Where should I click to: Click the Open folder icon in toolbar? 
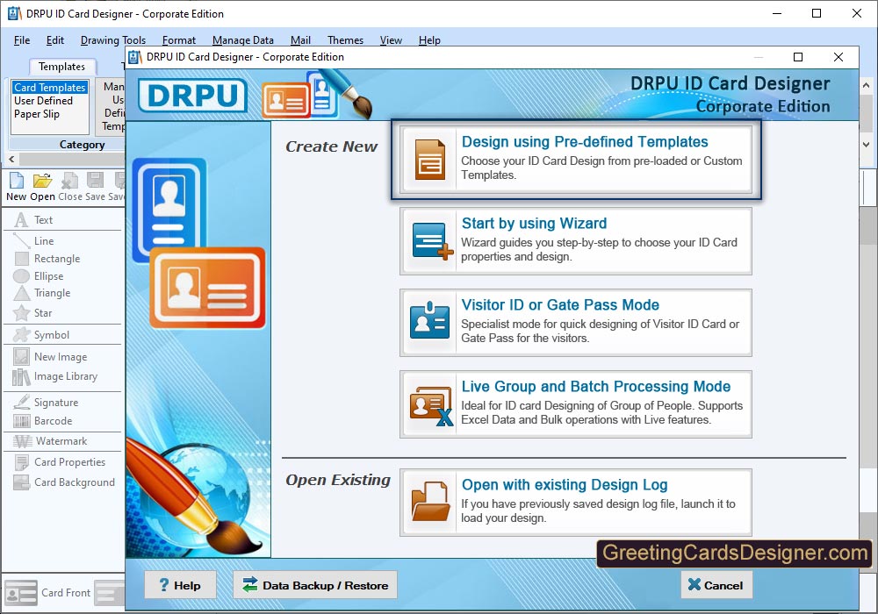click(42, 181)
